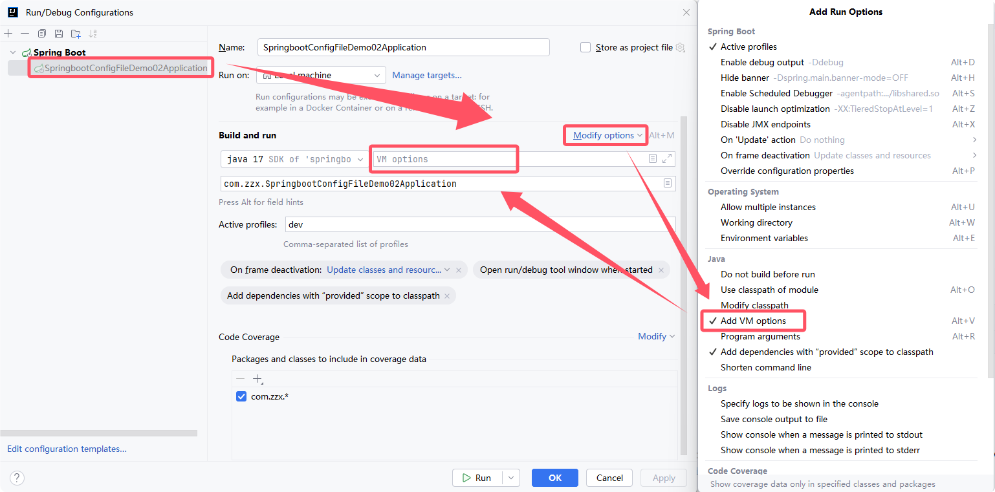Remove the 'Open run/debug tool window' chip
995x492 pixels.
[x=661, y=270]
